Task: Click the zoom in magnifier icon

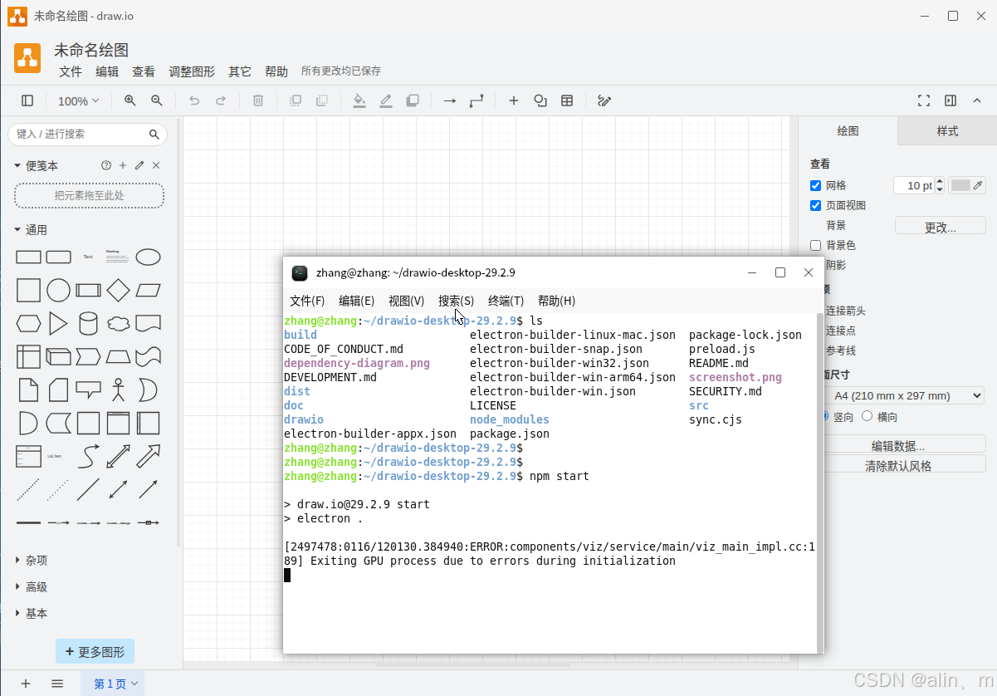Action: click(130, 100)
